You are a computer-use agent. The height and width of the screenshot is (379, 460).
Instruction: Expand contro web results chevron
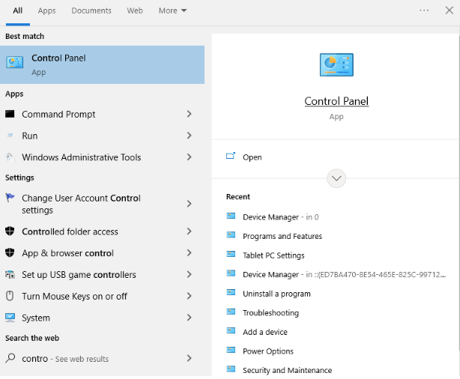click(190, 358)
